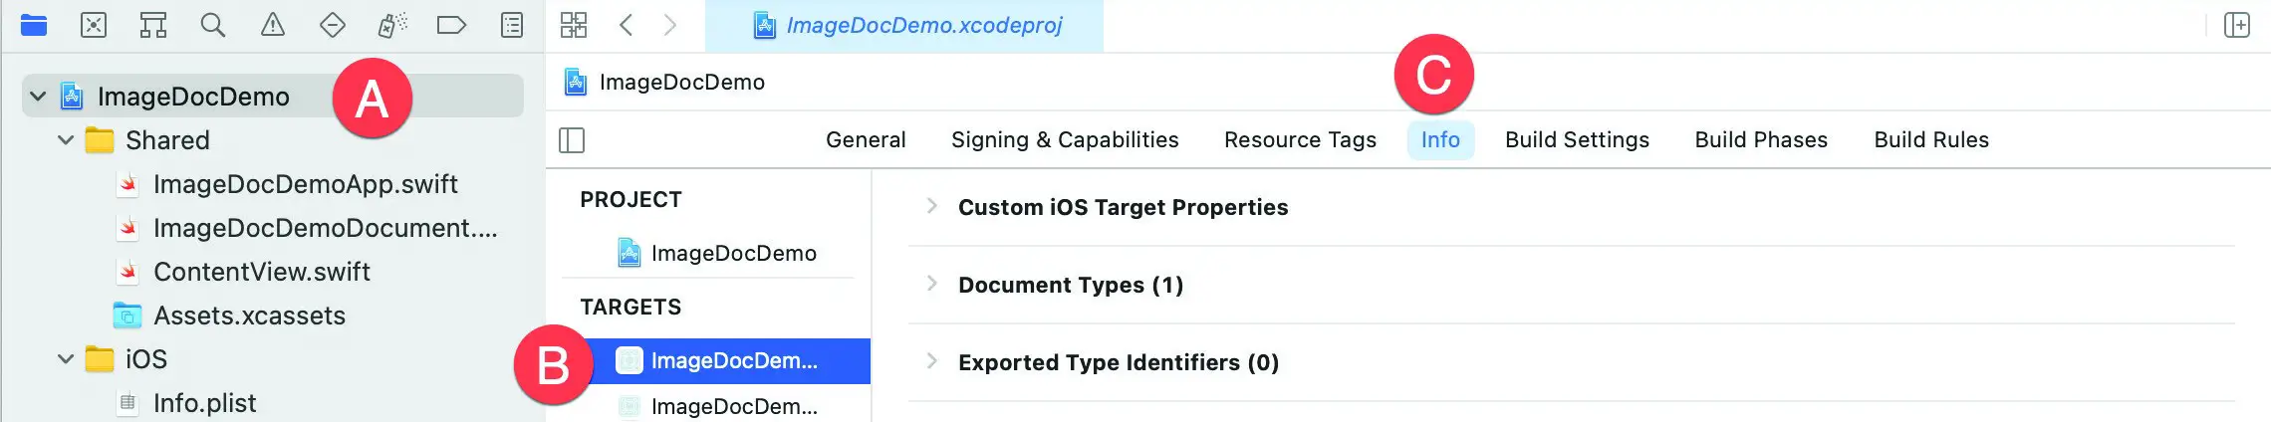Image resolution: width=2271 pixels, height=422 pixels.
Task: Open the Debug navigator
Action: coord(392,25)
